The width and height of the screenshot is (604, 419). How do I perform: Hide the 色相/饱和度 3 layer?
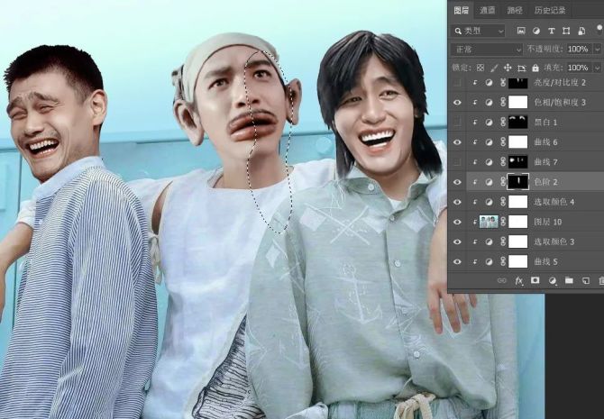(x=457, y=102)
